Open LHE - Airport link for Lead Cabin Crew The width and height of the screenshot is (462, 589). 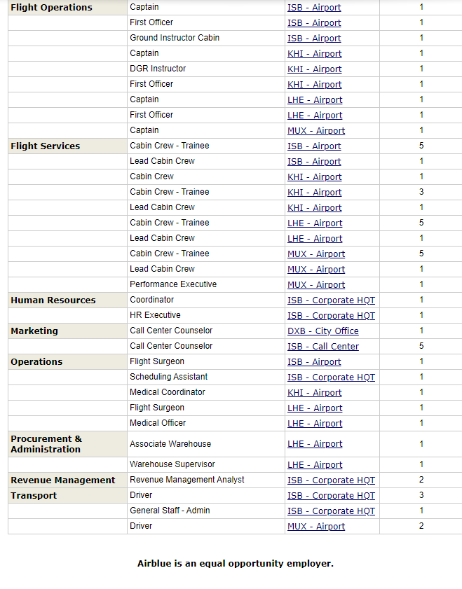coord(315,239)
